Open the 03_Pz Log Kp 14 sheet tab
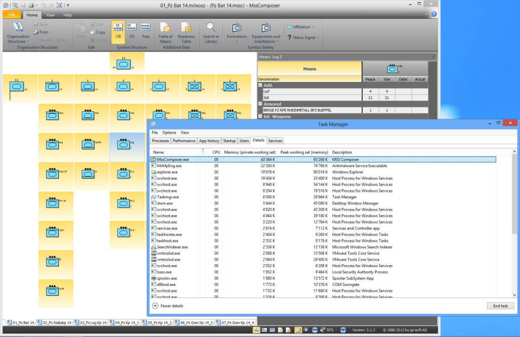520x337 pixels. (x=91, y=322)
